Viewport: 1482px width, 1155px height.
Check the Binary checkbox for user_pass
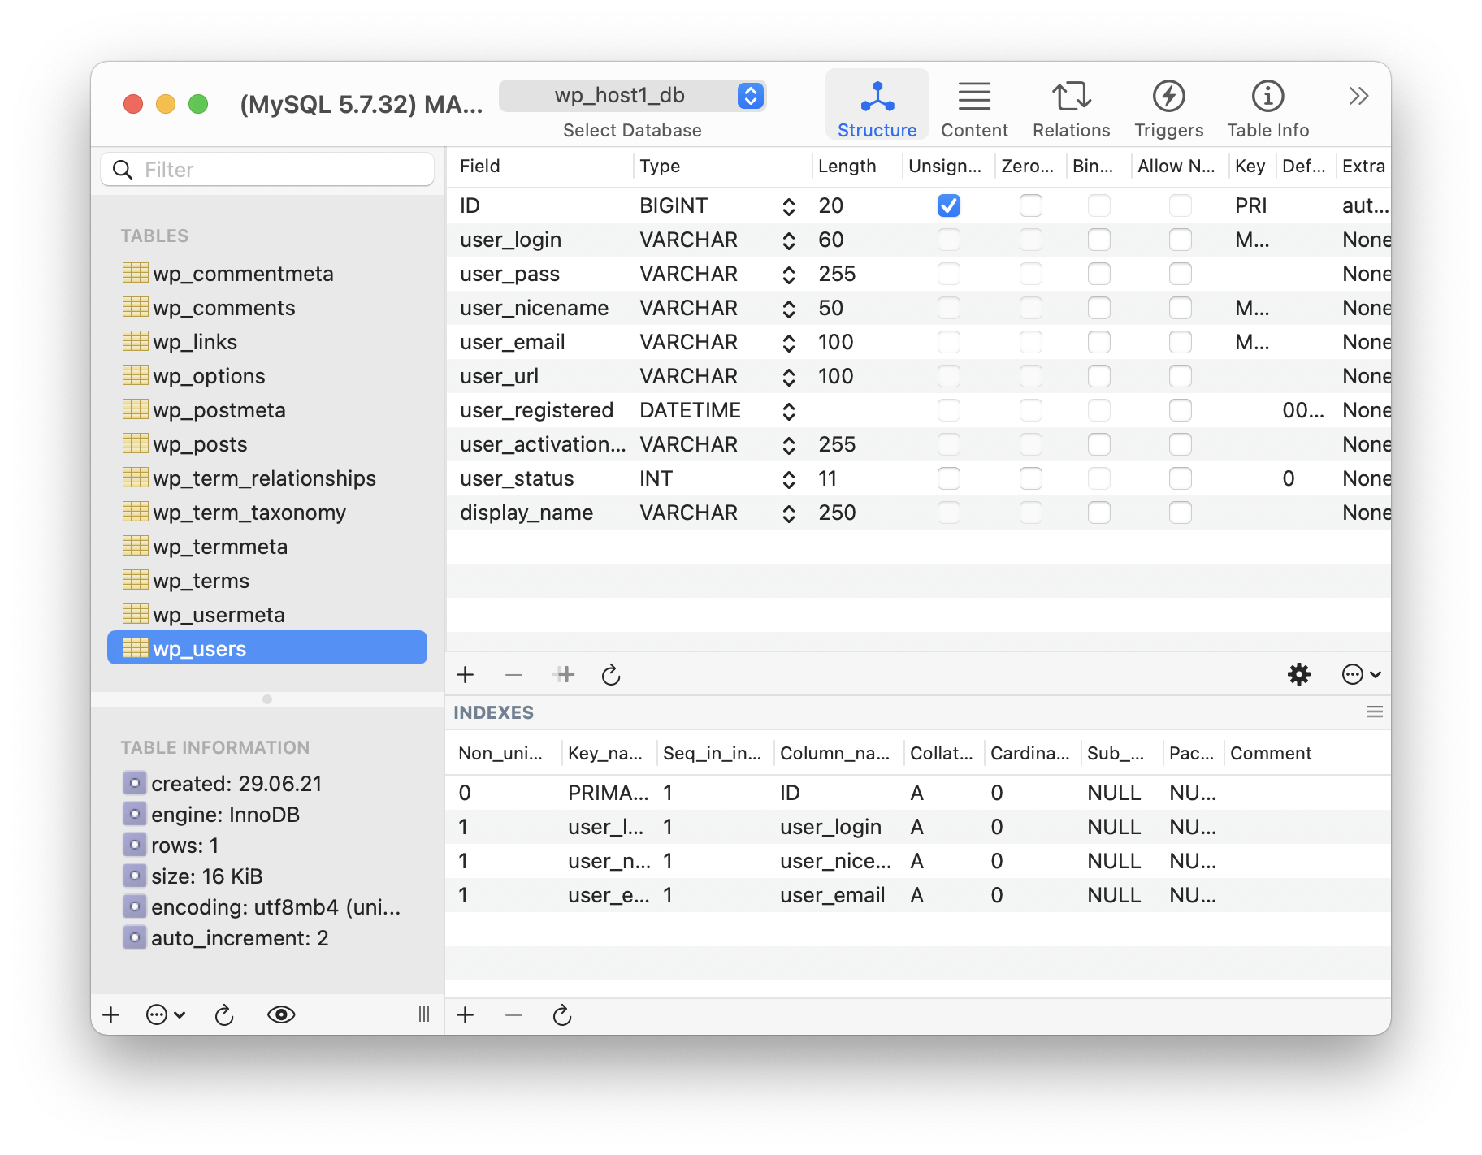point(1098,274)
